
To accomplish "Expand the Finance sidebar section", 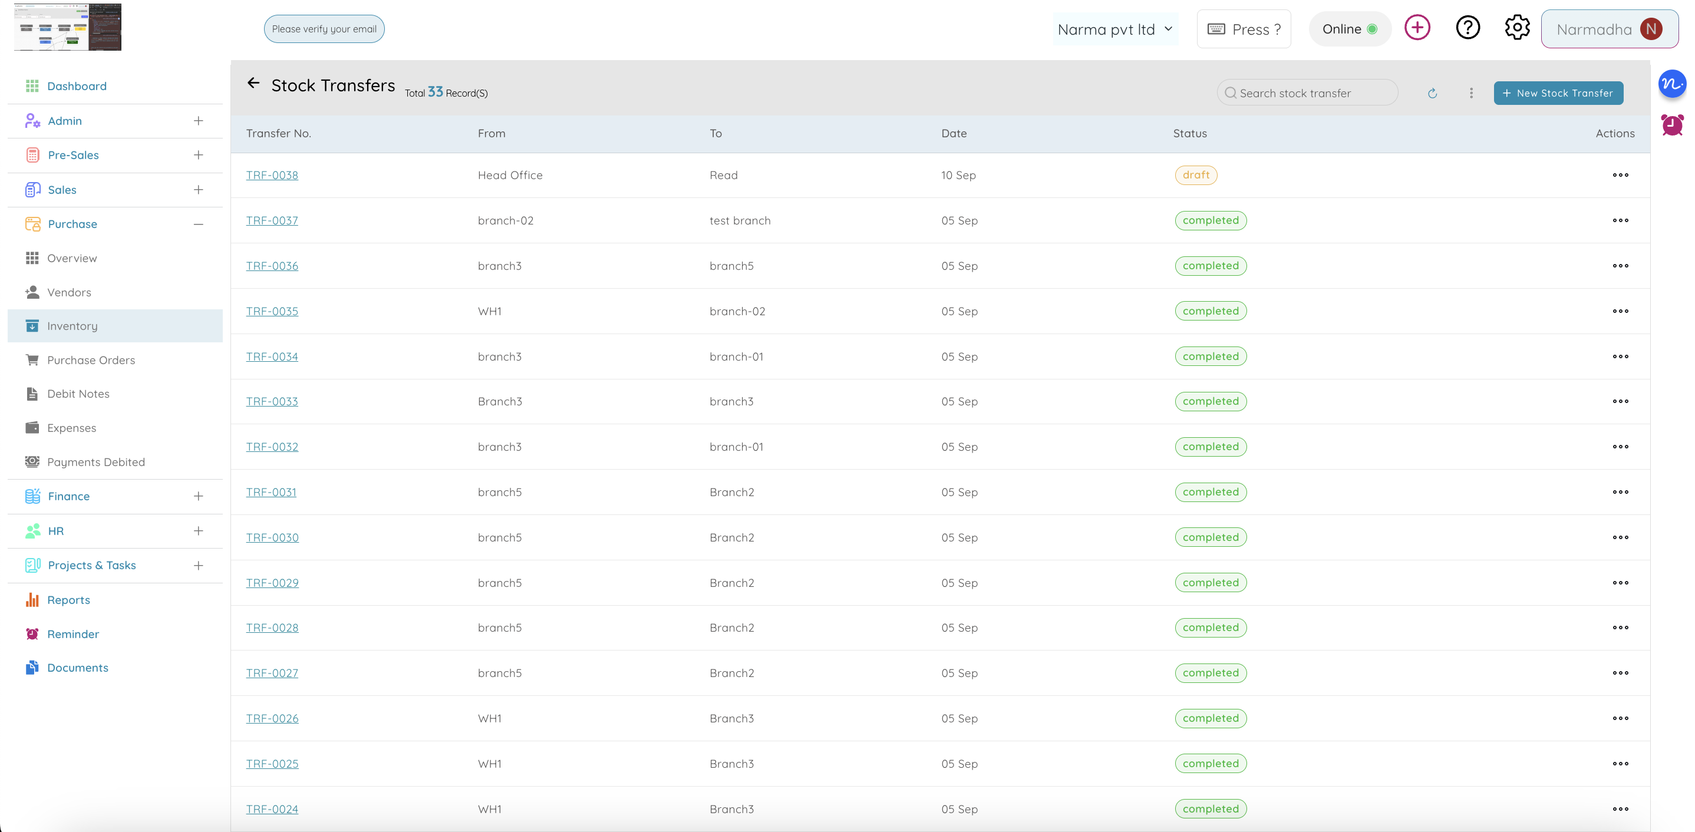I will 198,497.
